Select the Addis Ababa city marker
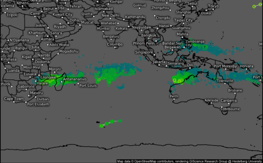 (48, 45)
